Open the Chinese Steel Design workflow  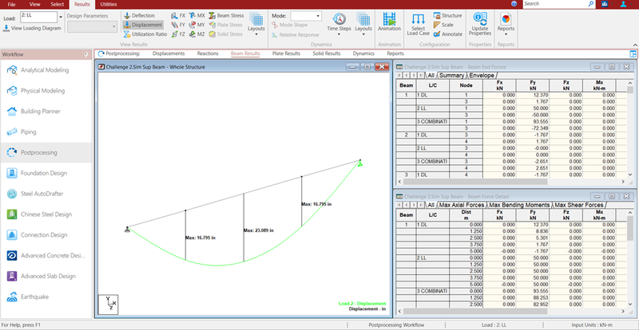pos(46,214)
